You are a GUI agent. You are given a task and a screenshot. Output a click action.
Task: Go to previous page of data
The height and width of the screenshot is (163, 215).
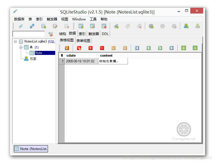click(149, 48)
